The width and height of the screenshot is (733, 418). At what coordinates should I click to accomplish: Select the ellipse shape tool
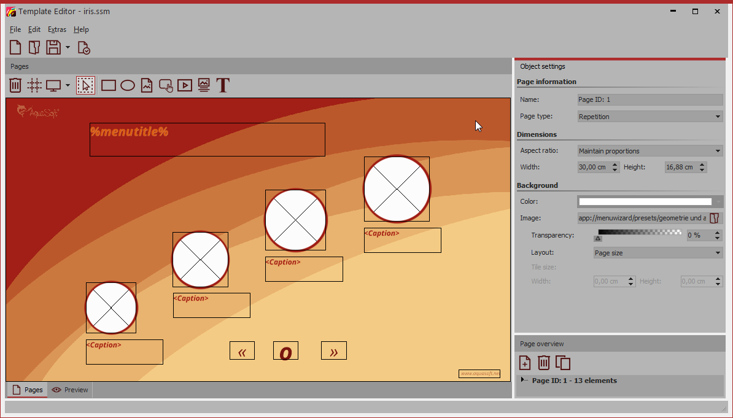coord(128,85)
